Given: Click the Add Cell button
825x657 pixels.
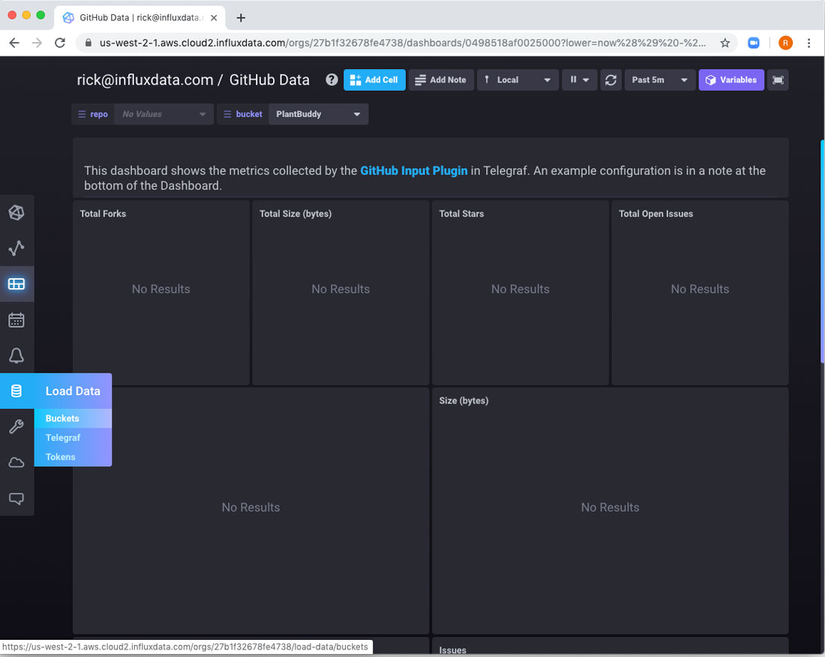Looking at the screenshot, I should [374, 80].
